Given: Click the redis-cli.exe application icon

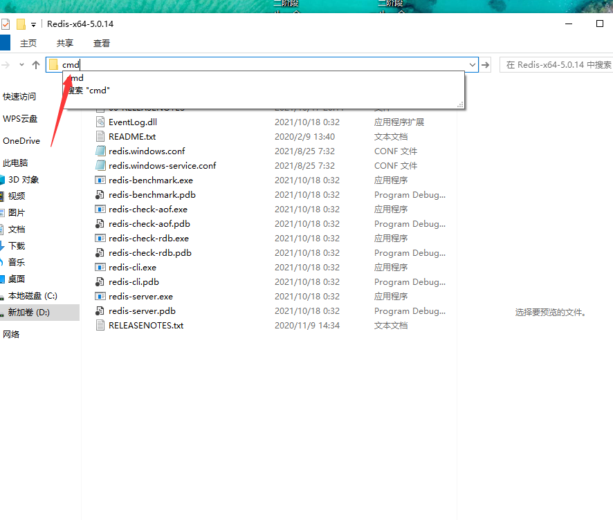Looking at the screenshot, I should tap(100, 267).
